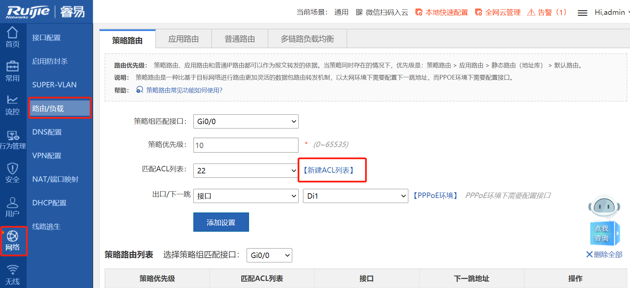Click the 策略优先级 column header
This screenshot has width=630, height=288.
157,279
